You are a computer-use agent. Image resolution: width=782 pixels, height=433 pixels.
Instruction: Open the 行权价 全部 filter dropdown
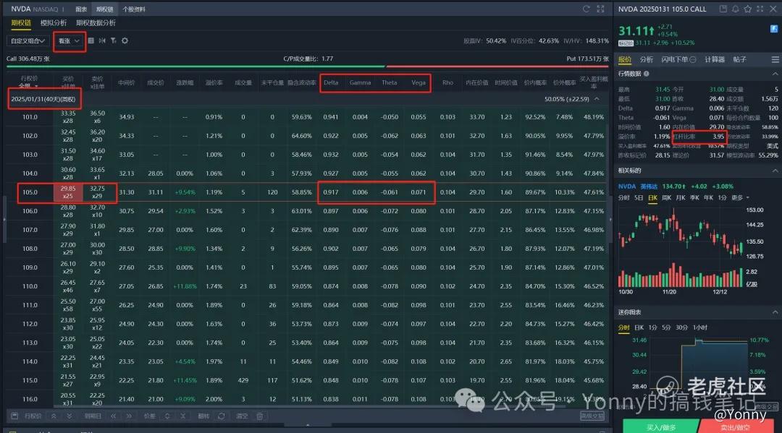29,87
